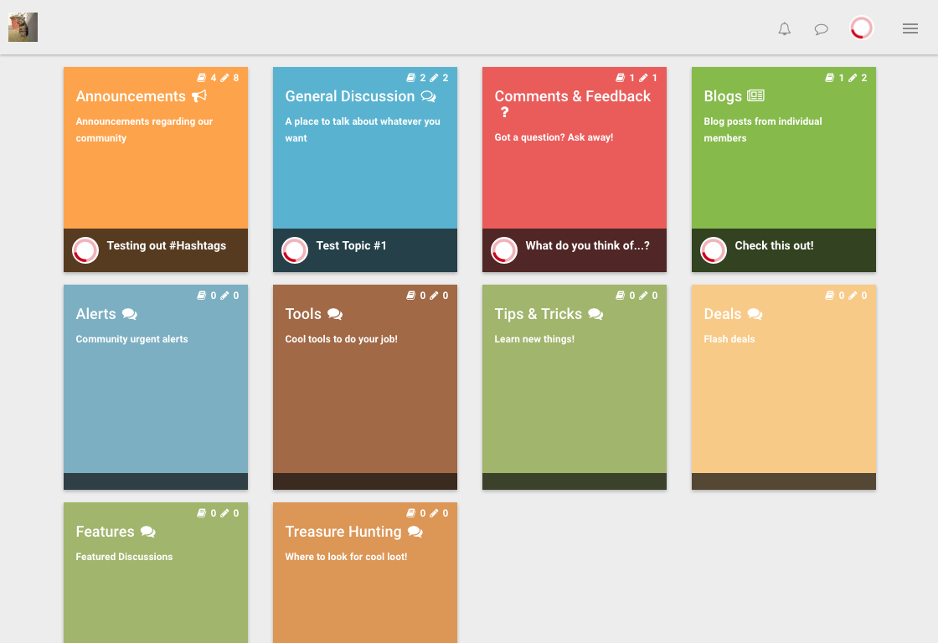Screen dimensions: 938x643
Task: Open the Deals category
Action: click(x=723, y=314)
